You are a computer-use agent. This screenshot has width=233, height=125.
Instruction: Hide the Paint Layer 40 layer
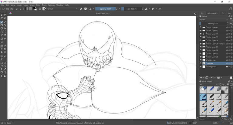point(201,27)
